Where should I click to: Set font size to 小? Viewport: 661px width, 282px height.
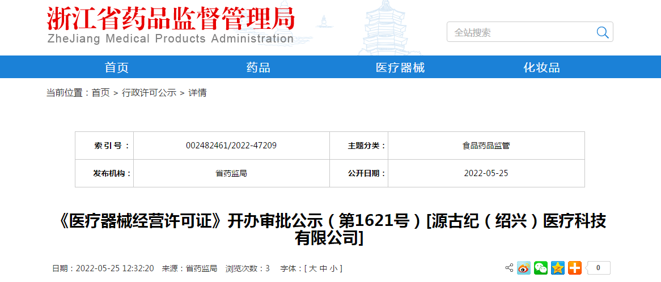click(x=333, y=268)
